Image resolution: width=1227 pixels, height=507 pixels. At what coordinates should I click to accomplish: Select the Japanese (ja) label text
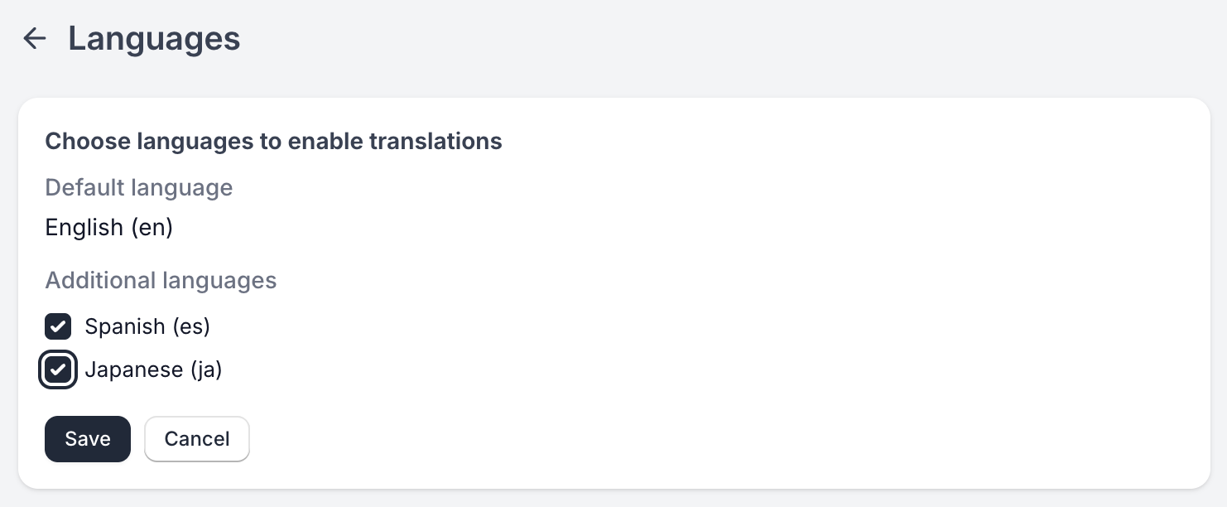(x=153, y=369)
